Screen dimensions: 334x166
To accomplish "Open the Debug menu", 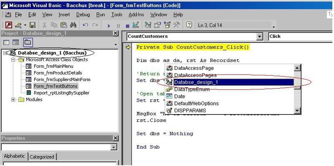I will click(83, 15).
